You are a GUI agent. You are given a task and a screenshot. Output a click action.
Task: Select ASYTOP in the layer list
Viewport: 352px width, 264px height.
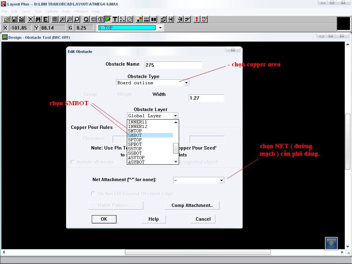150,157
